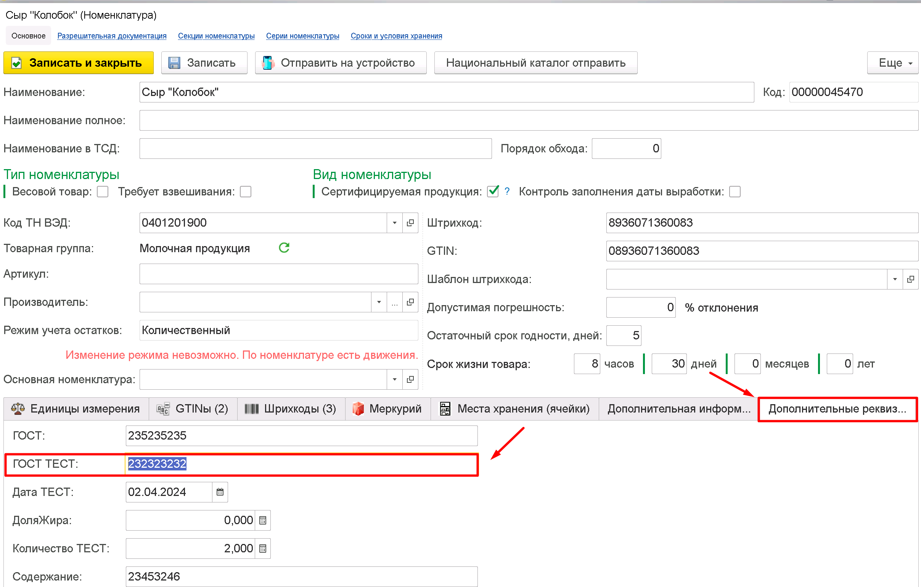Expand the 'Код ТН ВЭД' dropdown

pyautogui.click(x=395, y=223)
